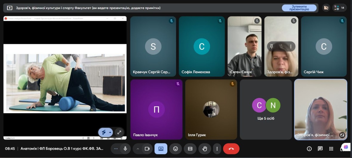Expand the shared presentation to fullscreen
This screenshot has width=352, height=158.
(x=119, y=132)
